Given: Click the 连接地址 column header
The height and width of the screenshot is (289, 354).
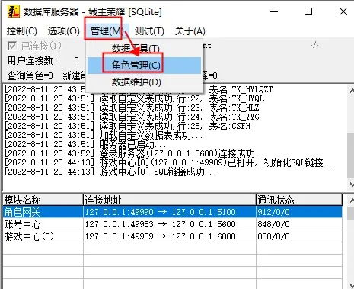Looking at the screenshot, I should [x=170, y=200].
